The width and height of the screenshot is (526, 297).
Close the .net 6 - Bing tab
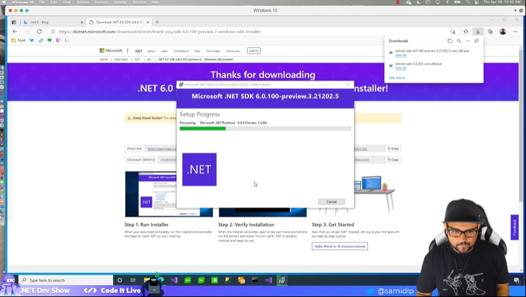click(x=81, y=23)
